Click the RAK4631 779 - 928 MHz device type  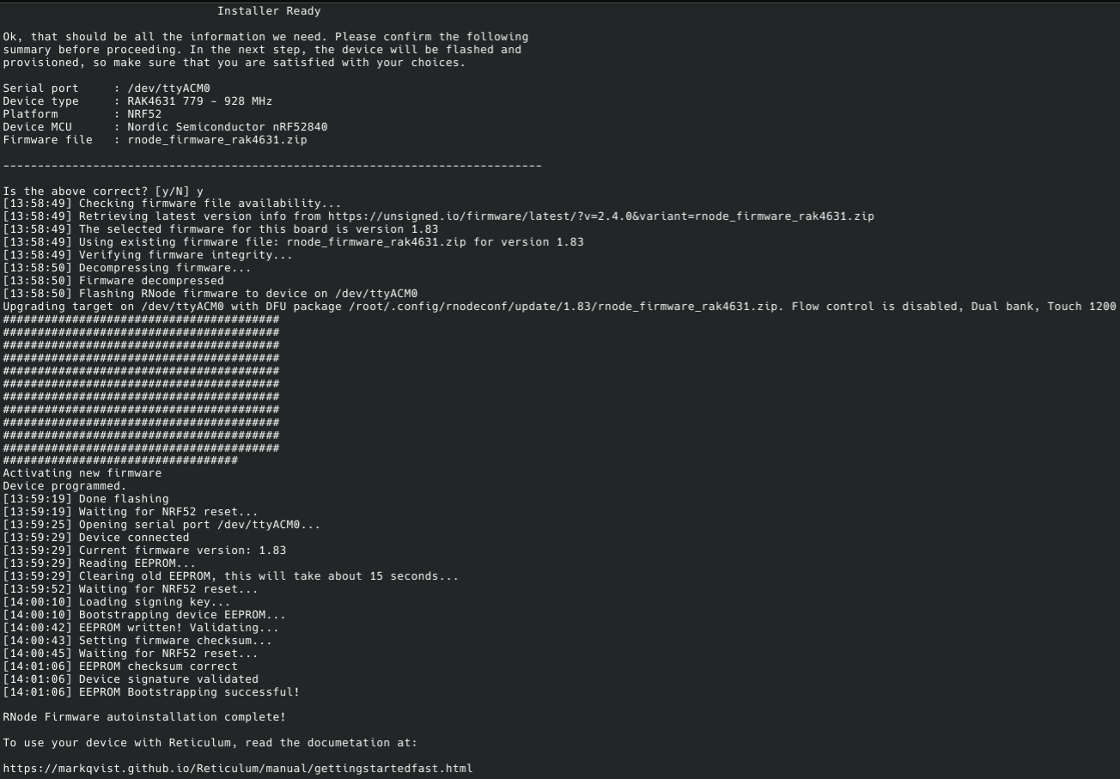(x=199, y=101)
